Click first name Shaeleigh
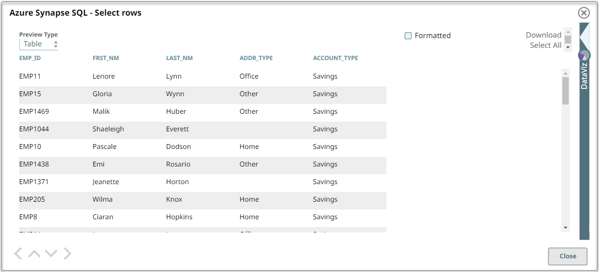599x272 pixels. [108, 129]
